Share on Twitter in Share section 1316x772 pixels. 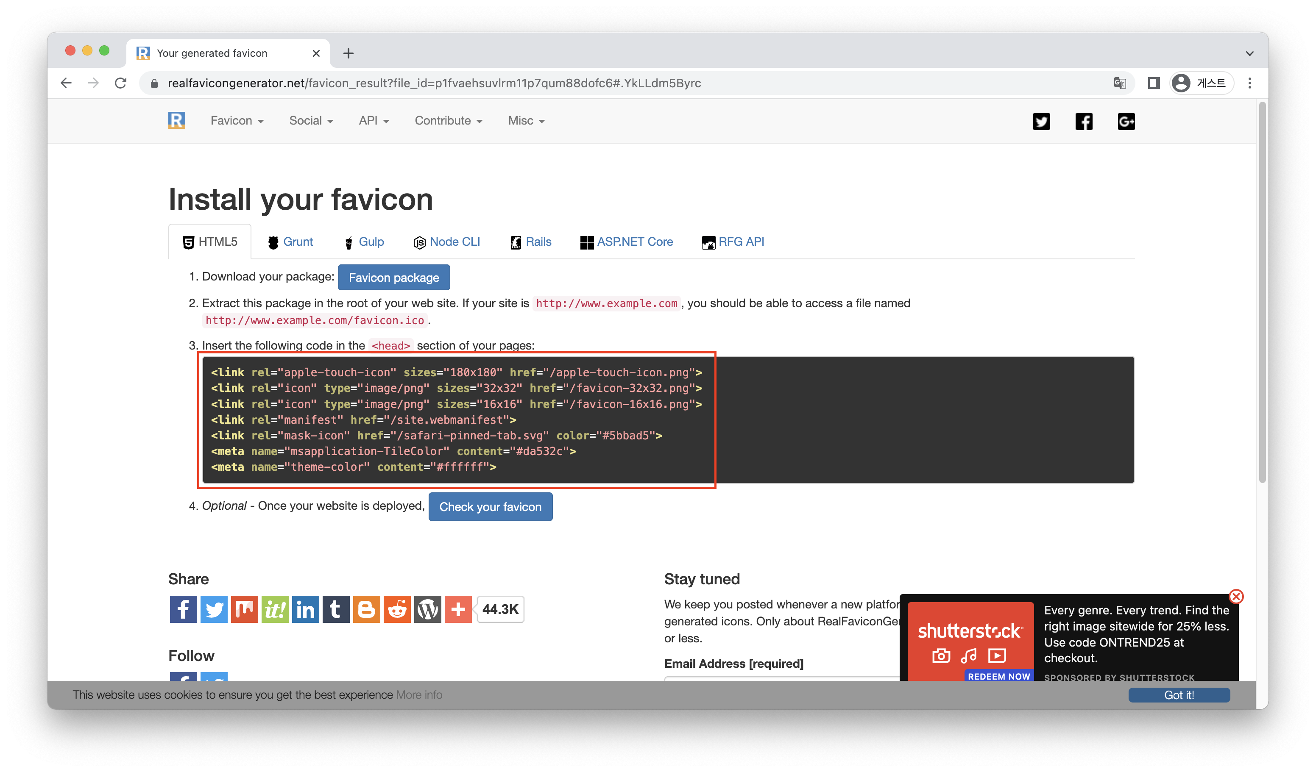214,608
